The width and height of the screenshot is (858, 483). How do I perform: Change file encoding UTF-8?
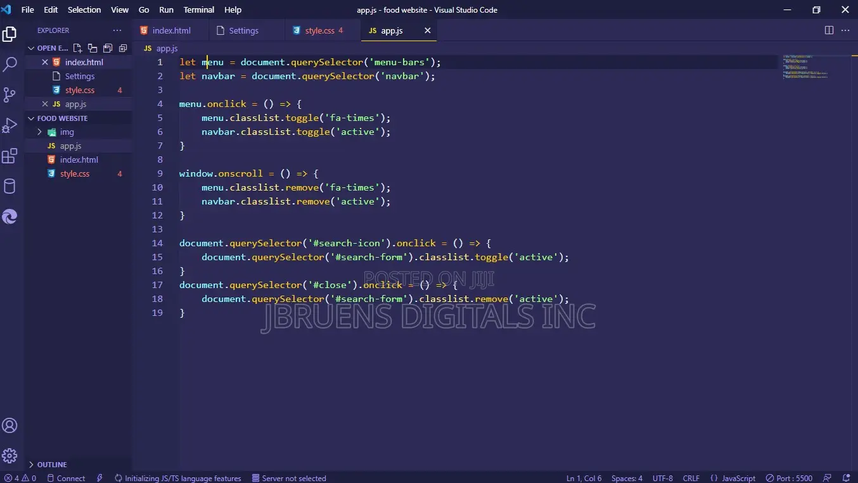[x=663, y=478]
